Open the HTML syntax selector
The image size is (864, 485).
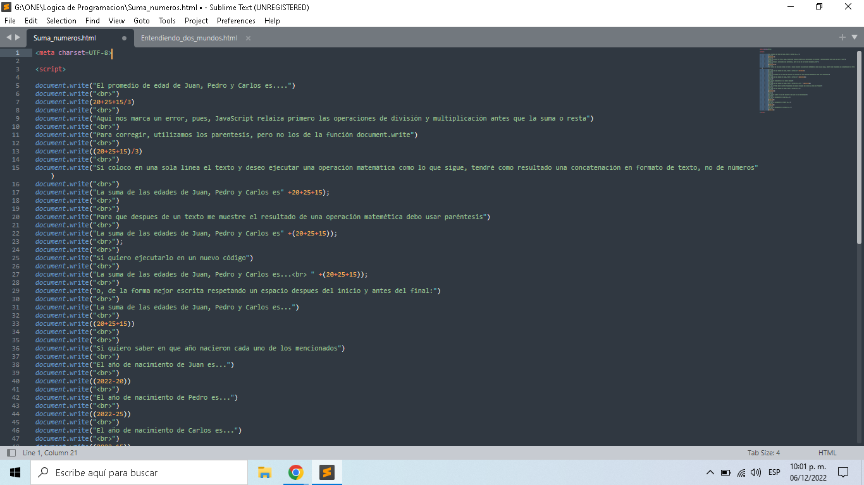coord(827,453)
